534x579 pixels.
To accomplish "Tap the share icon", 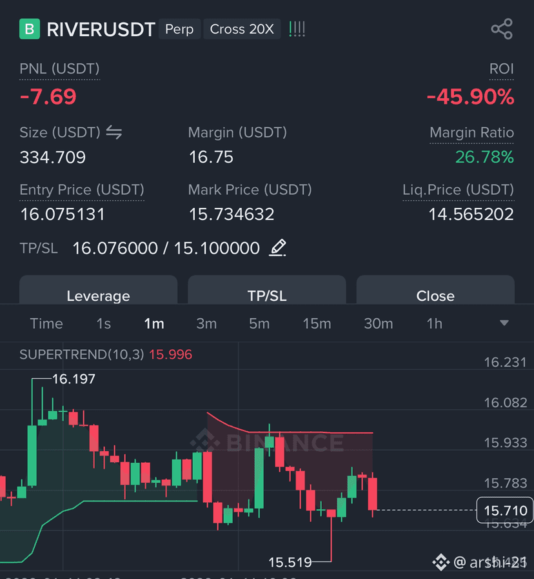I will click(x=502, y=29).
